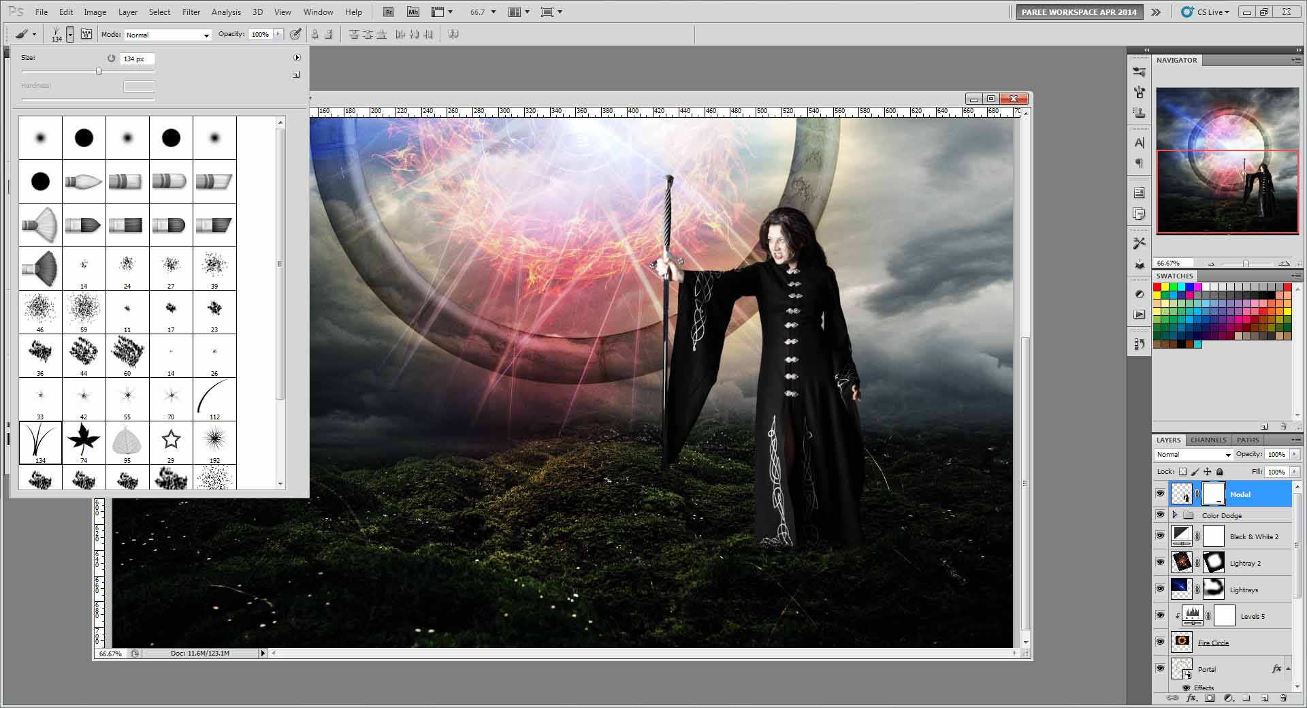
Task: Create new adjustment layer from Layers footer
Action: pos(1228,698)
